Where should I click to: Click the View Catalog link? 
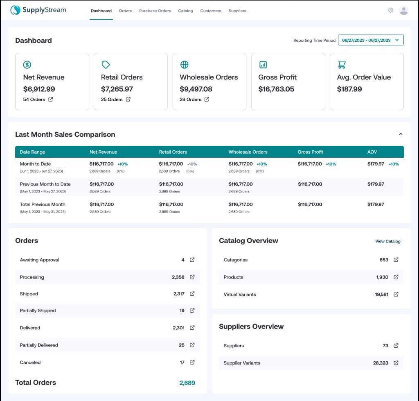coord(388,241)
